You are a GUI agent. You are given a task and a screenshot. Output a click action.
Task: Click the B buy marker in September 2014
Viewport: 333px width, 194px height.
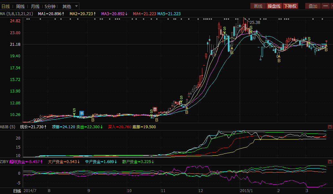pos(93,120)
